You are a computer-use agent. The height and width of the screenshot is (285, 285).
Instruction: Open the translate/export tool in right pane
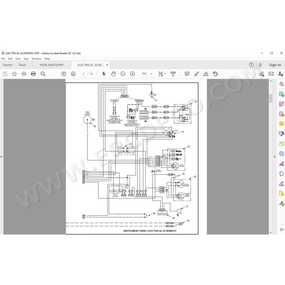coord(281,134)
